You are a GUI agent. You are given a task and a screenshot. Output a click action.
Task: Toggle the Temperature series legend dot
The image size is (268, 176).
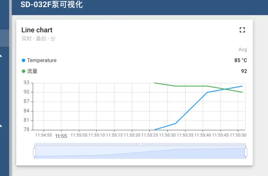(23, 60)
